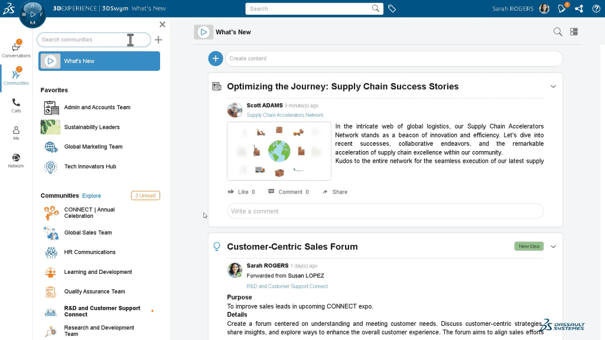Click the idea lightbulb icon on Sales Forum post
The image size is (605, 340).
(217, 246)
